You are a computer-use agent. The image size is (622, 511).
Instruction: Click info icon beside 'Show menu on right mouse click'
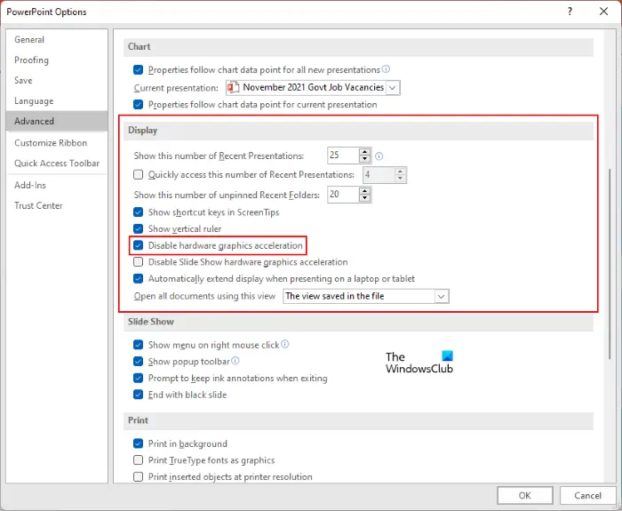[285, 345]
